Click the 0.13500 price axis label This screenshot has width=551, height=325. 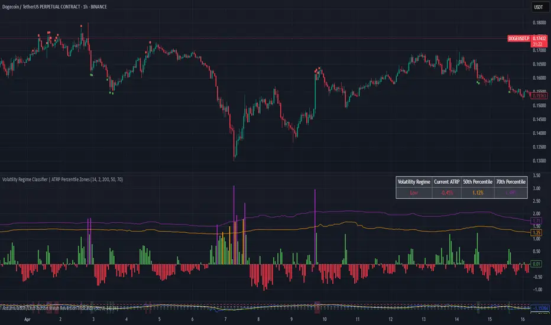539,147
